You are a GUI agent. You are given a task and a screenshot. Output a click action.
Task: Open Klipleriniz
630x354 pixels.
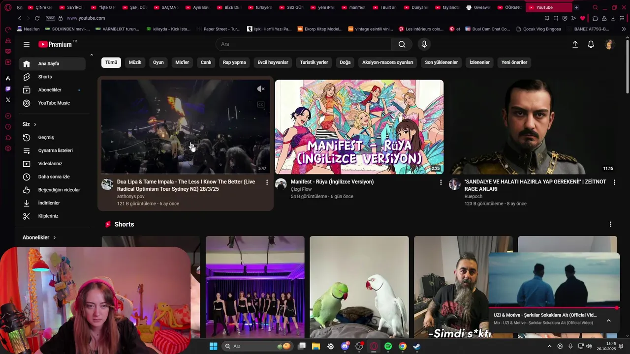tap(52, 216)
